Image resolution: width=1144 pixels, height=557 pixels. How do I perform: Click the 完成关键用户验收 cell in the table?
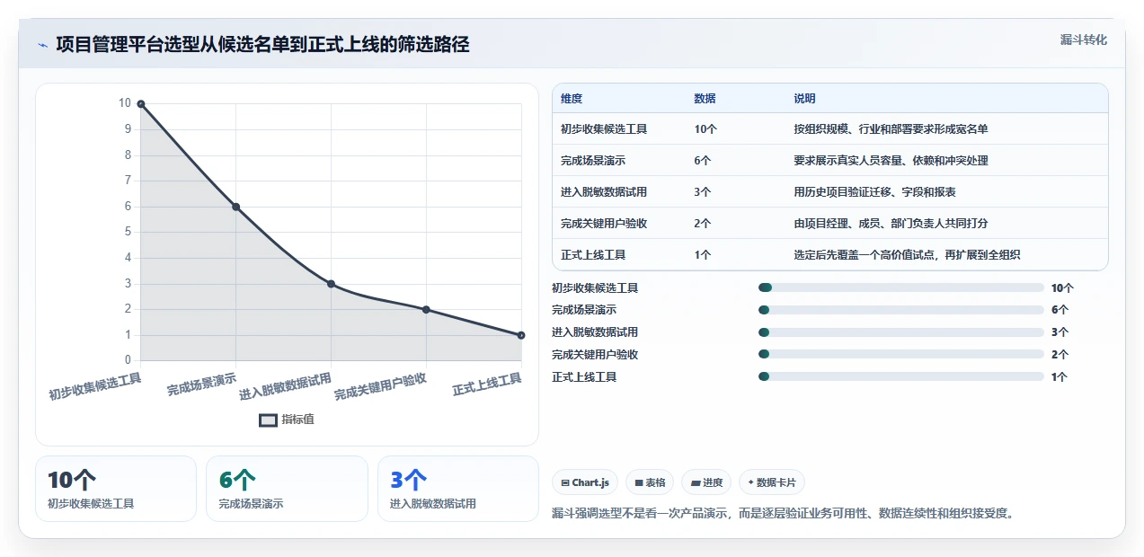[604, 224]
